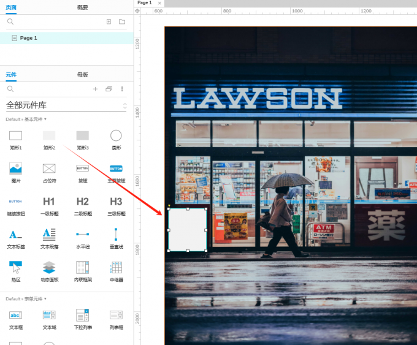Click the rectangle's right-middle resize handle
Image resolution: width=417 pixels, height=345 pixels.
(x=206, y=230)
